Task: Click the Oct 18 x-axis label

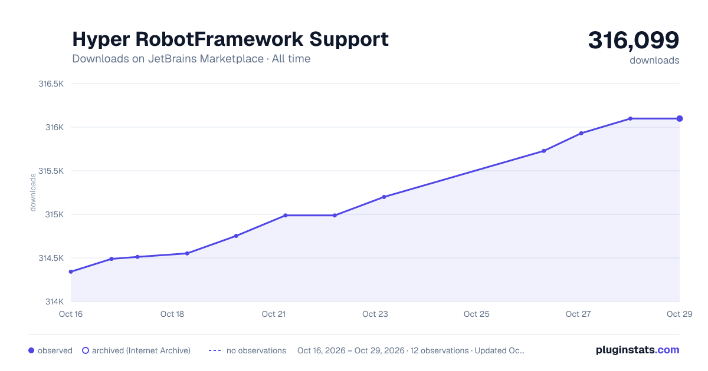Action: (172, 314)
